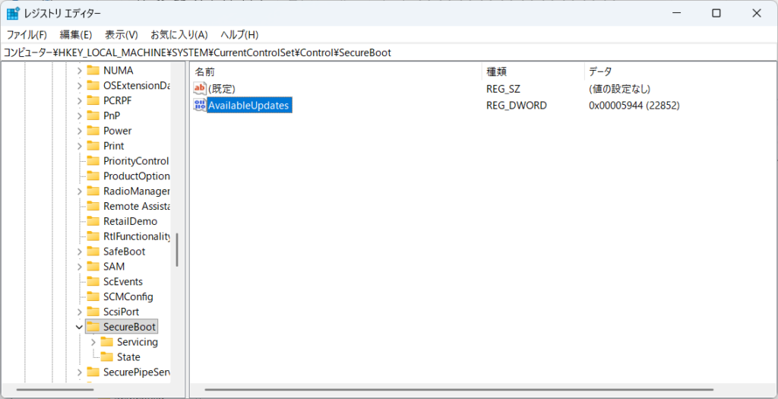Select the PriorityControl key in tree

135,161
